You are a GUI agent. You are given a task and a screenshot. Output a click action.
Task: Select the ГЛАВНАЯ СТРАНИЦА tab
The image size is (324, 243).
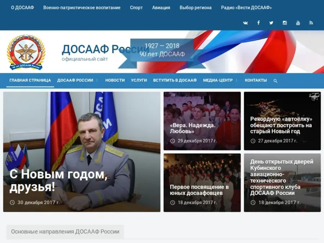click(30, 80)
